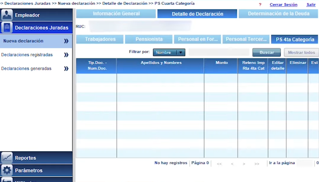Switch to Determinación de la Deuda tab
The height and width of the screenshot is (182, 319).
tap(279, 14)
